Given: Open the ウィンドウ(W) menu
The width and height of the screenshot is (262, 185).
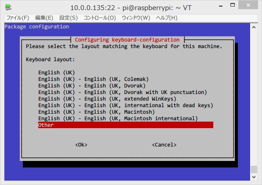Looking at the screenshot, I should tap(136, 17).
